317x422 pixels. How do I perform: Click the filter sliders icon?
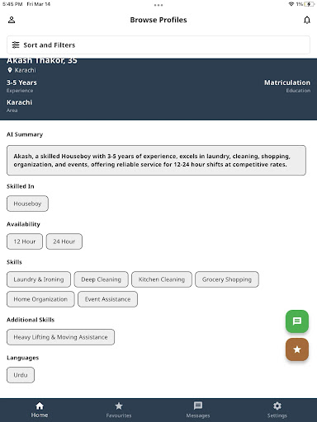[16, 45]
